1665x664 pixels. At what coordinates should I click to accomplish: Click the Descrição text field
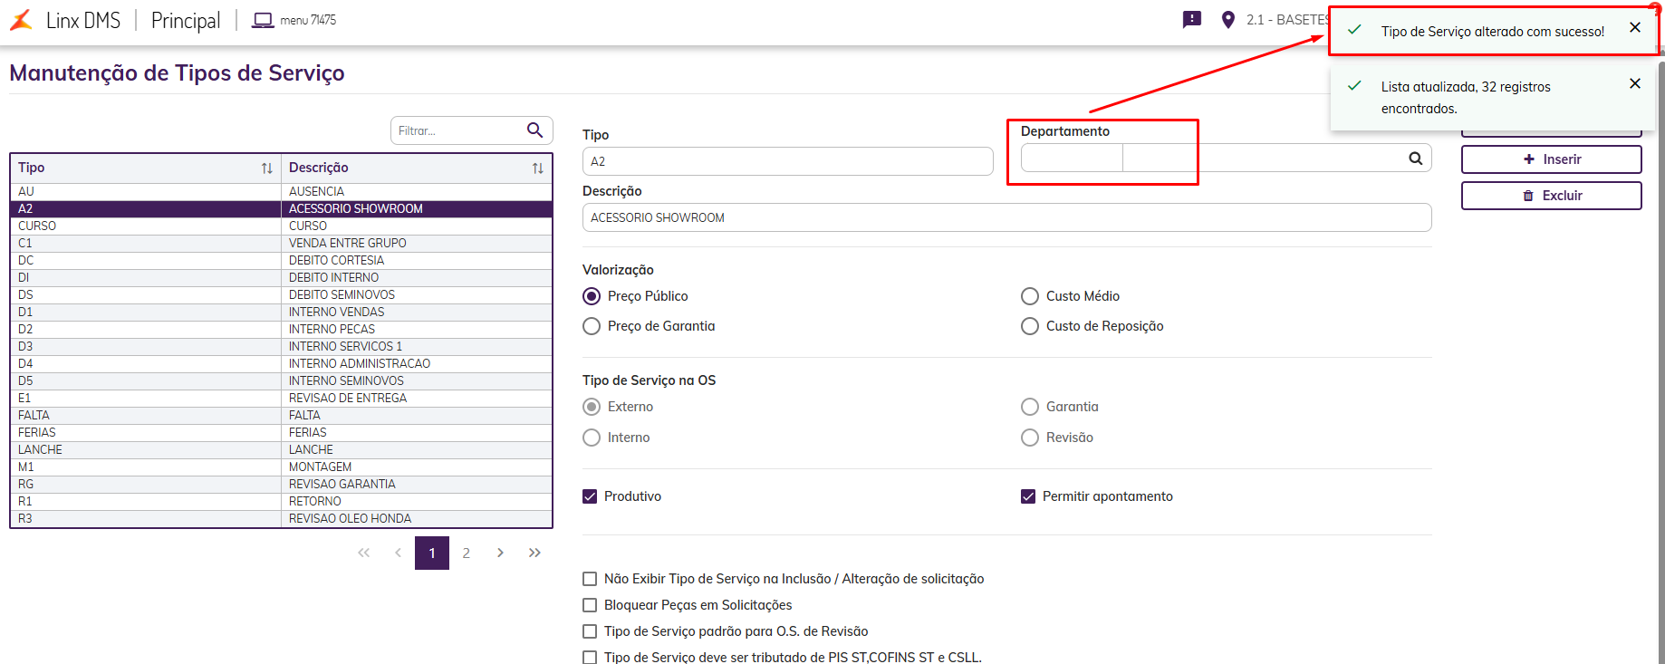(x=1006, y=217)
